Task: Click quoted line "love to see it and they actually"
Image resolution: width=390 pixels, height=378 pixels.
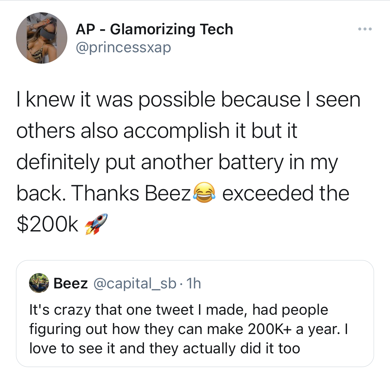Action: (x=165, y=348)
